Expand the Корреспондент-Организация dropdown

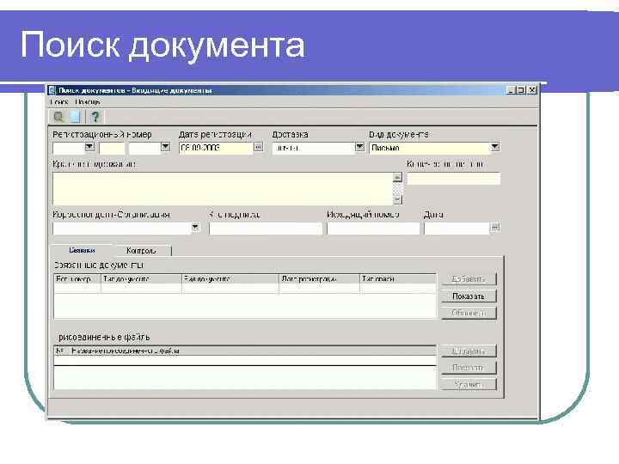pos(195,228)
